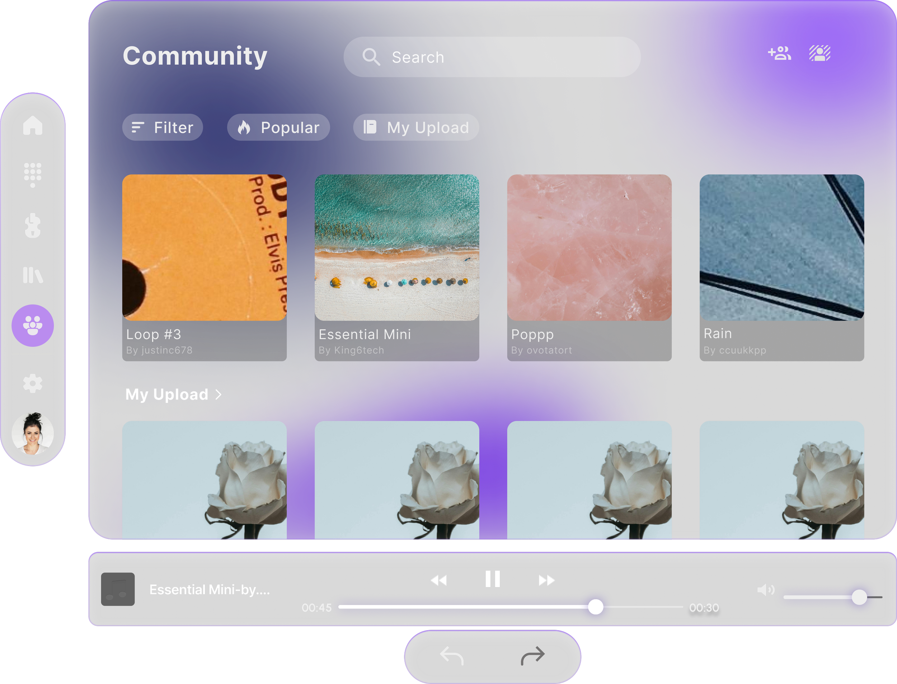Viewport: 897px width, 684px height.
Task: Expand the My Upload section chevron
Action: click(x=219, y=394)
